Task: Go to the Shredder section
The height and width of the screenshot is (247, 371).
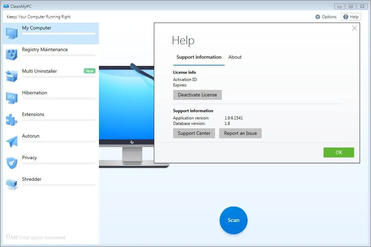Action: coord(51,185)
